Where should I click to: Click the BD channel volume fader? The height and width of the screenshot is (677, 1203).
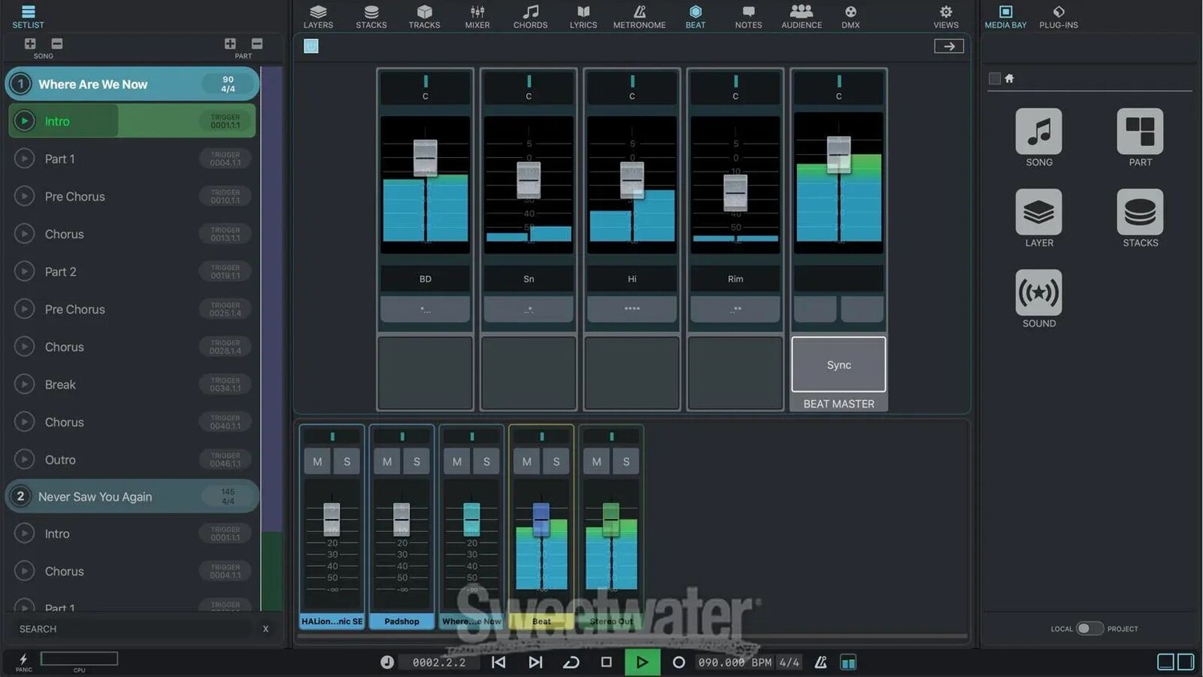[x=425, y=157]
